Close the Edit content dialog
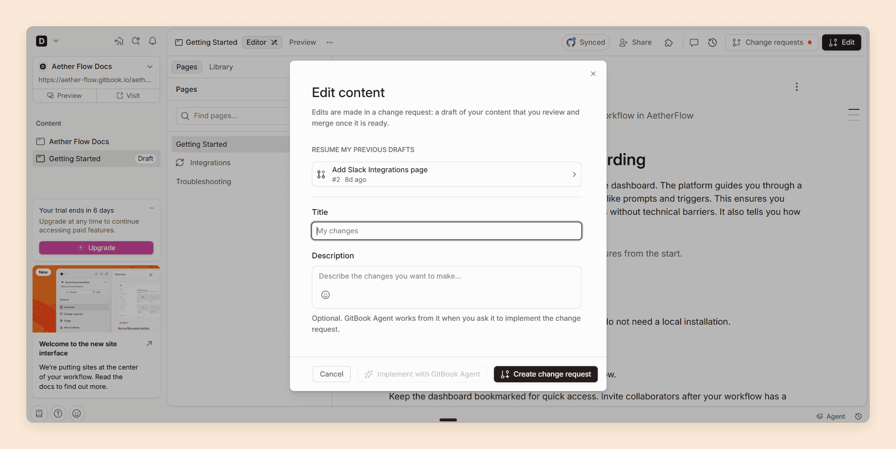 tap(593, 74)
